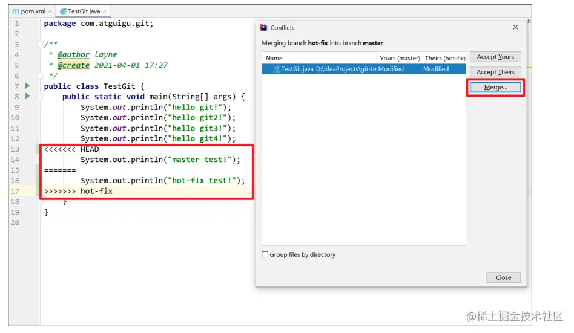Click the '<<<<<<< HEAD' conflict marker line

click(71, 149)
